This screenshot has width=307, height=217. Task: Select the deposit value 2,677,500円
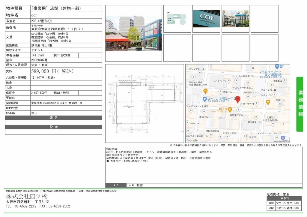pyautogui.click(x=39, y=93)
